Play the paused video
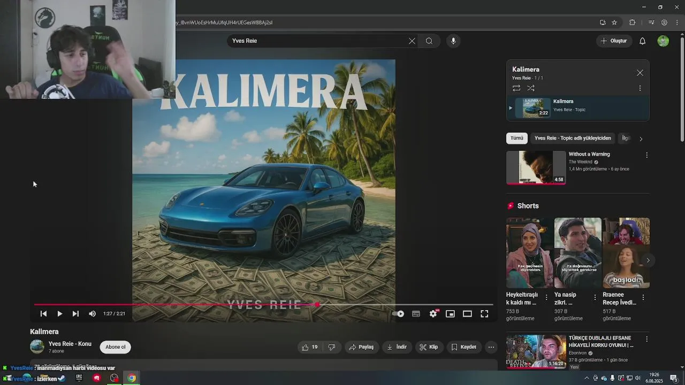 [x=59, y=314]
